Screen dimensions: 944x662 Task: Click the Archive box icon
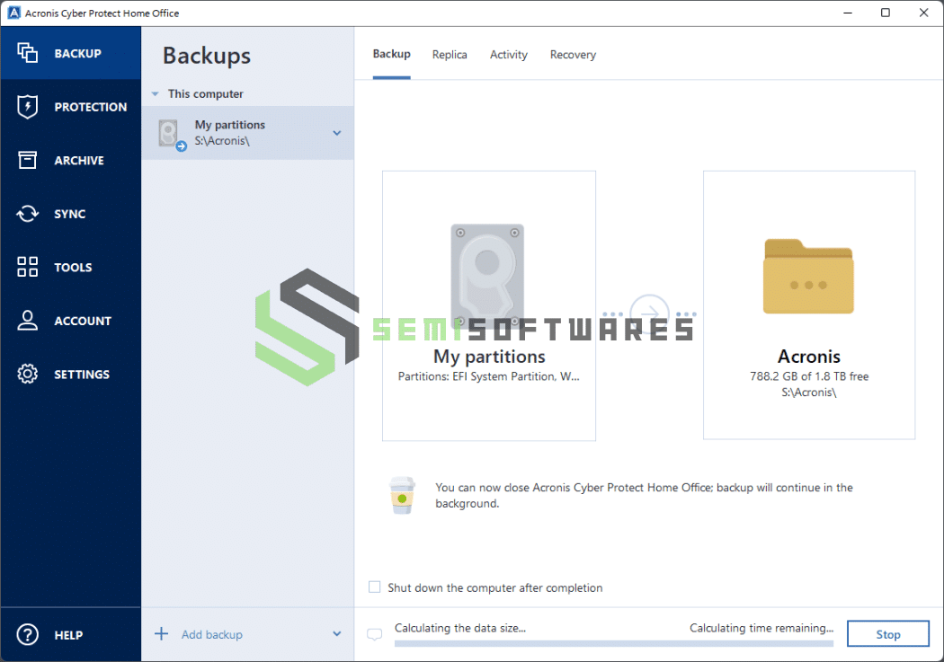[27, 160]
